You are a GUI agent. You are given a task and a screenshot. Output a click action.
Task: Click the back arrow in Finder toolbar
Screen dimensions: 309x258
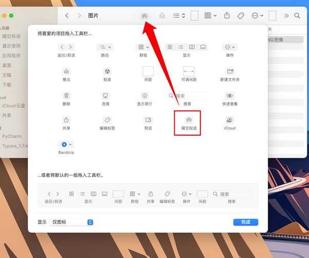[x=67, y=16]
